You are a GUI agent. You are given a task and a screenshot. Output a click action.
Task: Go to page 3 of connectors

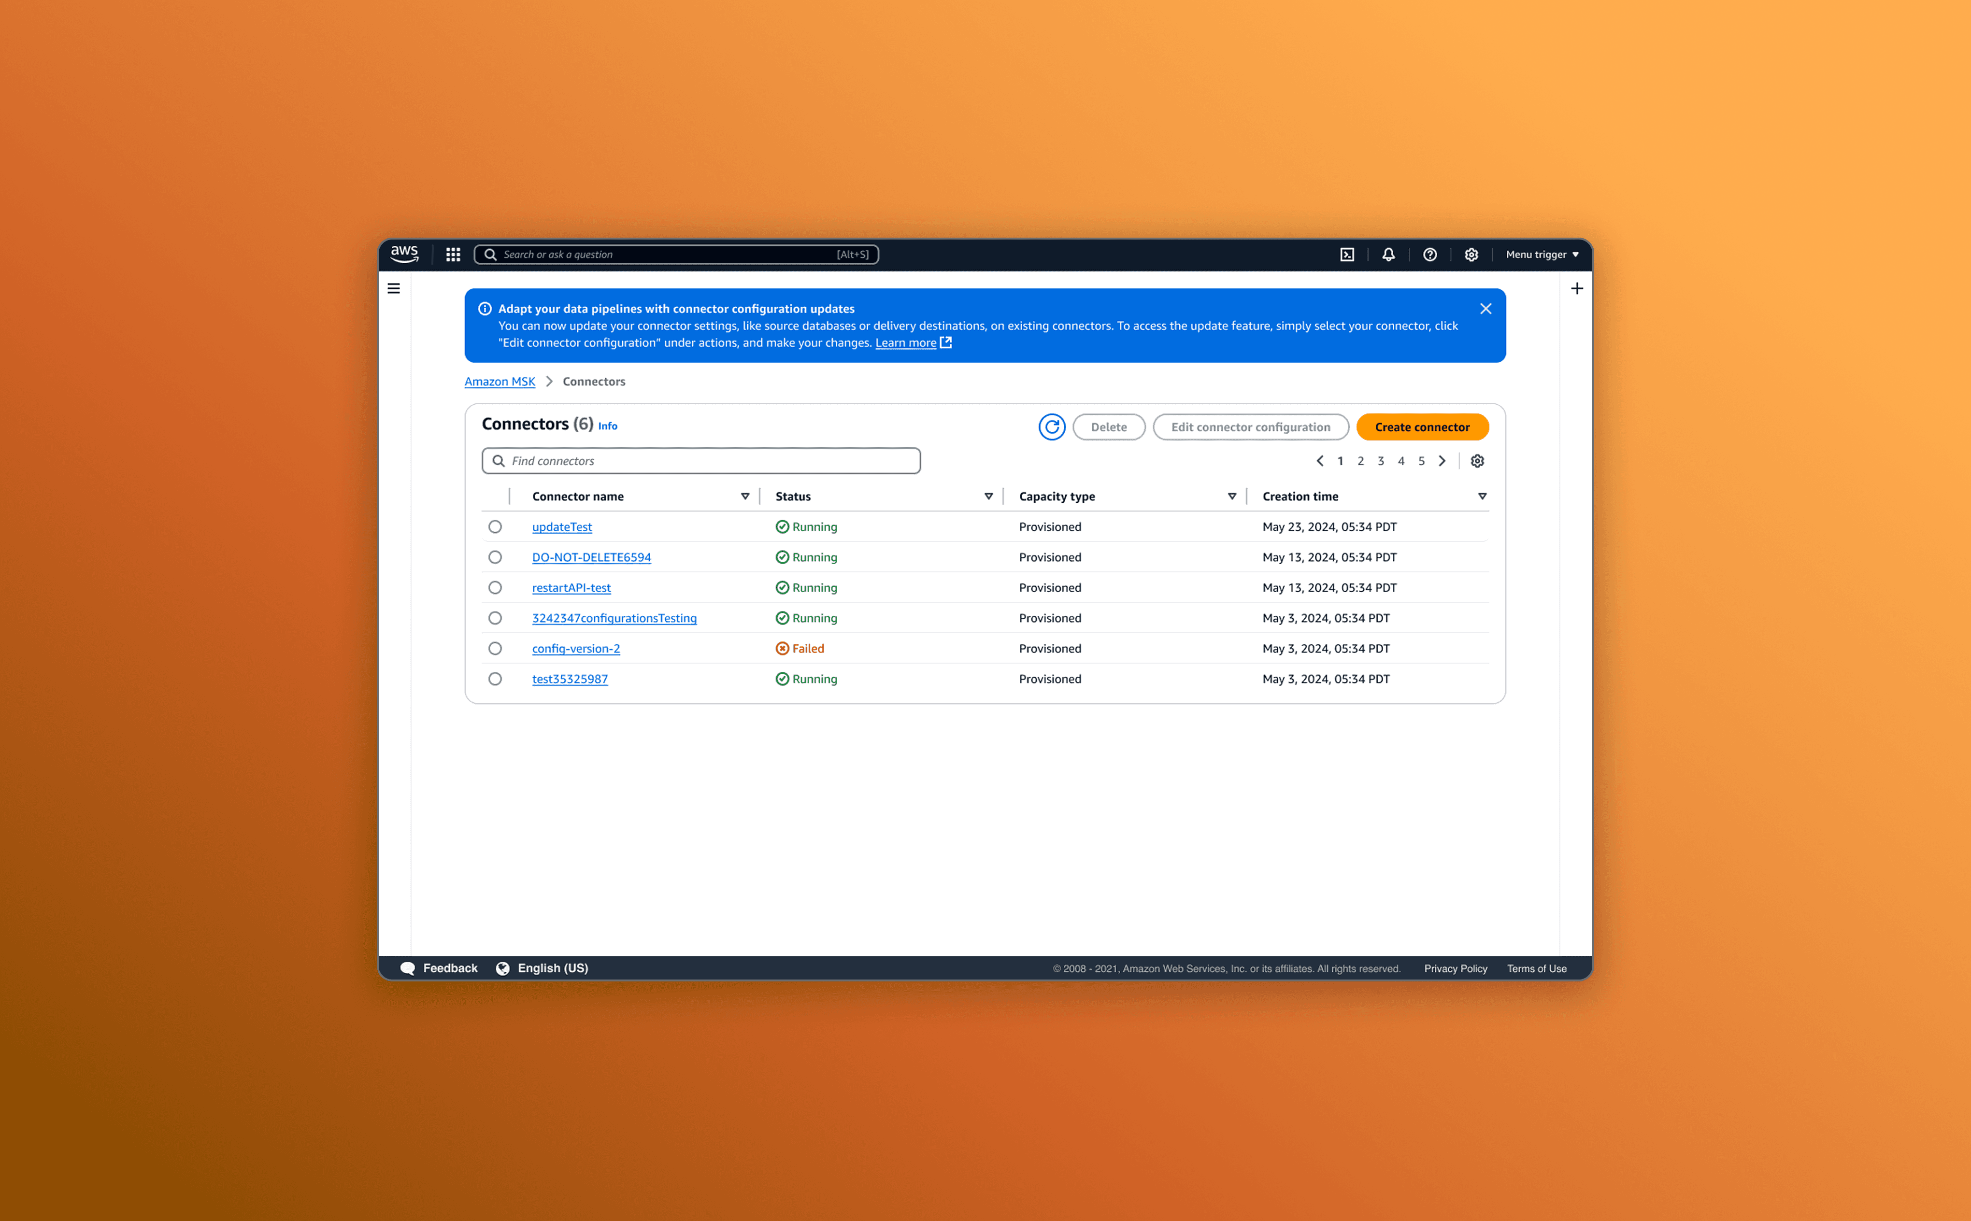click(x=1381, y=461)
